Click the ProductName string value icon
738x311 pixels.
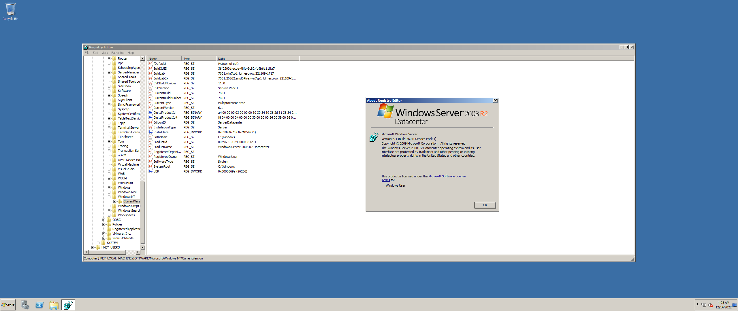(x=150, y=147)
